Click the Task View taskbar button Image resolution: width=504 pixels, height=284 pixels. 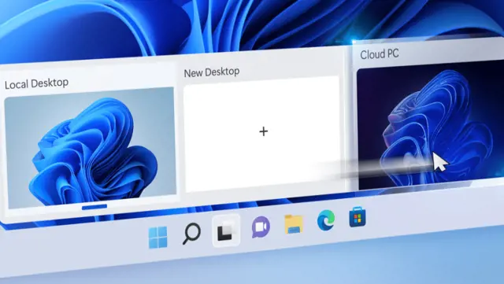pyautogui.click(x=226, y=231)
